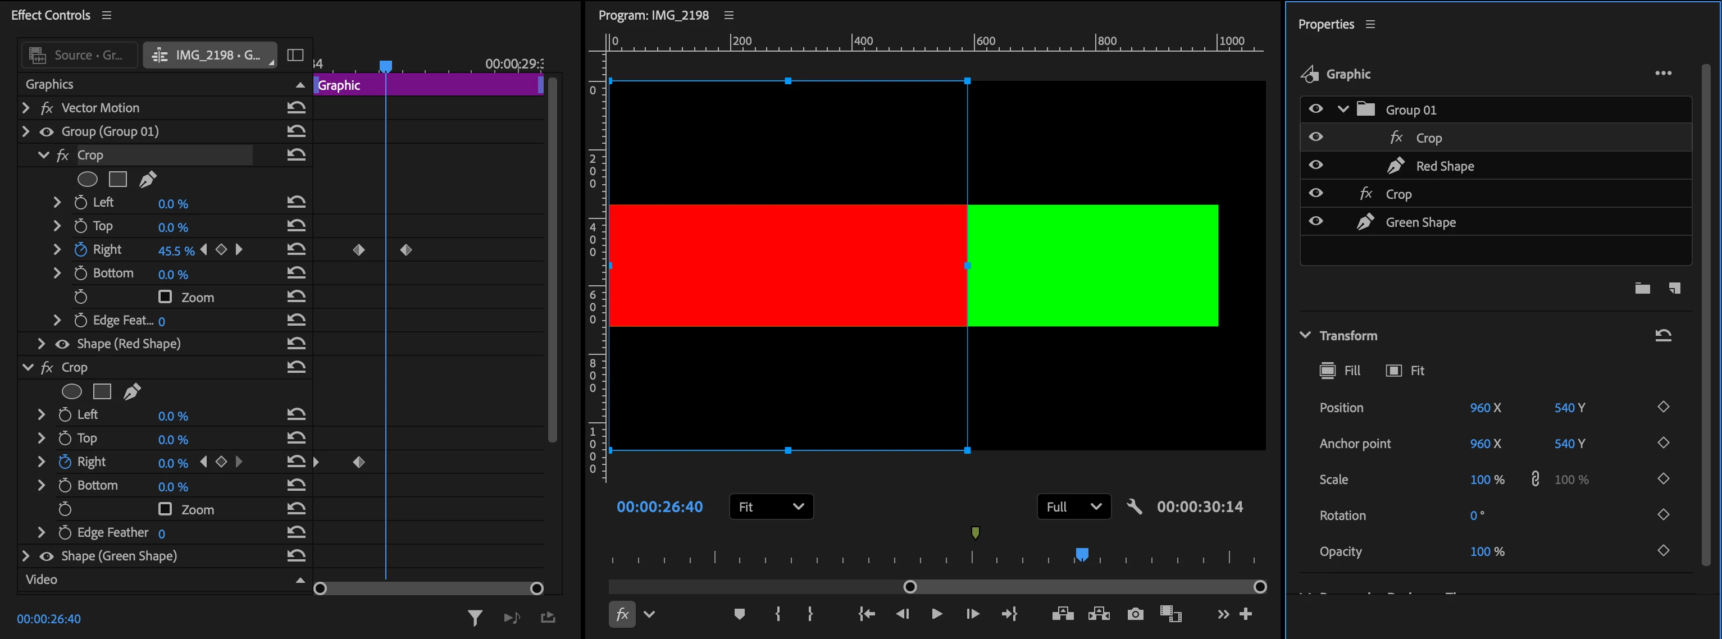Toggle Shape (Green Shape) eye in Effect Controls
The width and height of the screenshot is (1722, 639).
46,556
